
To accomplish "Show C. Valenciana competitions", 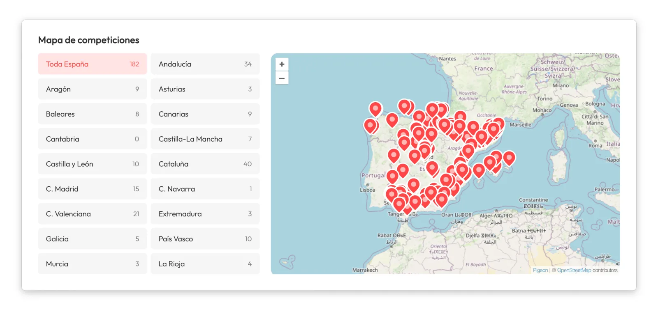I will (93, 214).
